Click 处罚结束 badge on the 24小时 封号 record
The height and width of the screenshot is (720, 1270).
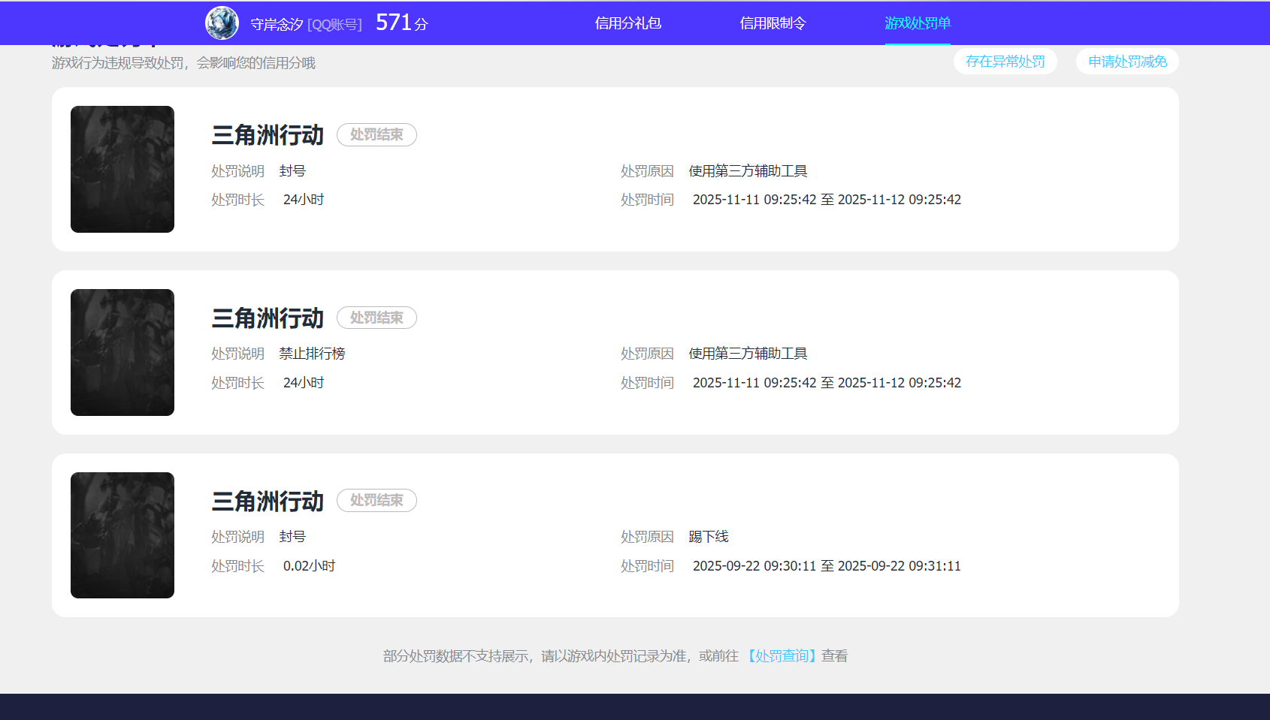376,134
